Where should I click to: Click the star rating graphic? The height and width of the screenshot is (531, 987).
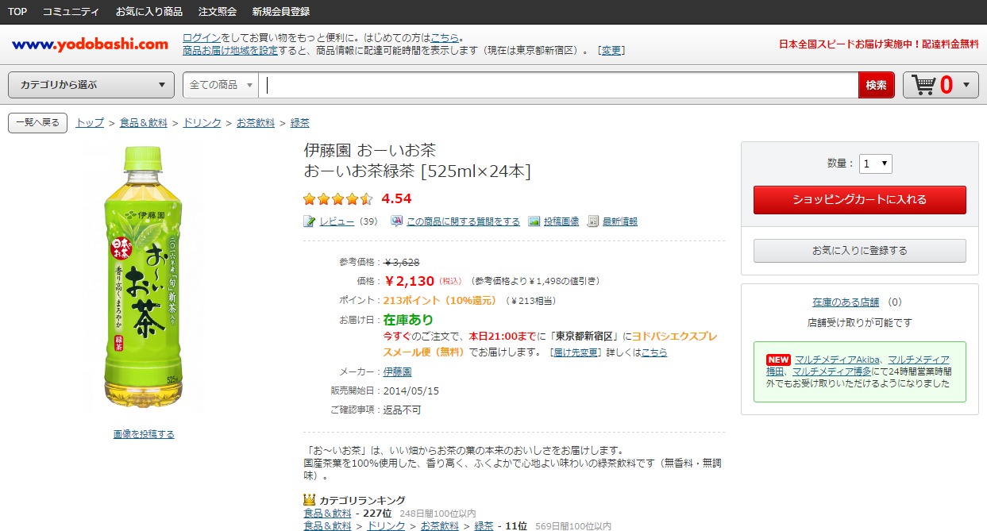(x=338, y=198)
